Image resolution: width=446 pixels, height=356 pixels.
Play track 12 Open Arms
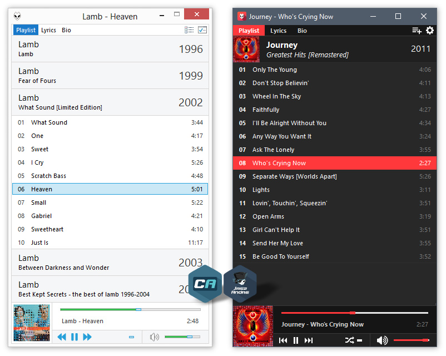(335, 216)
